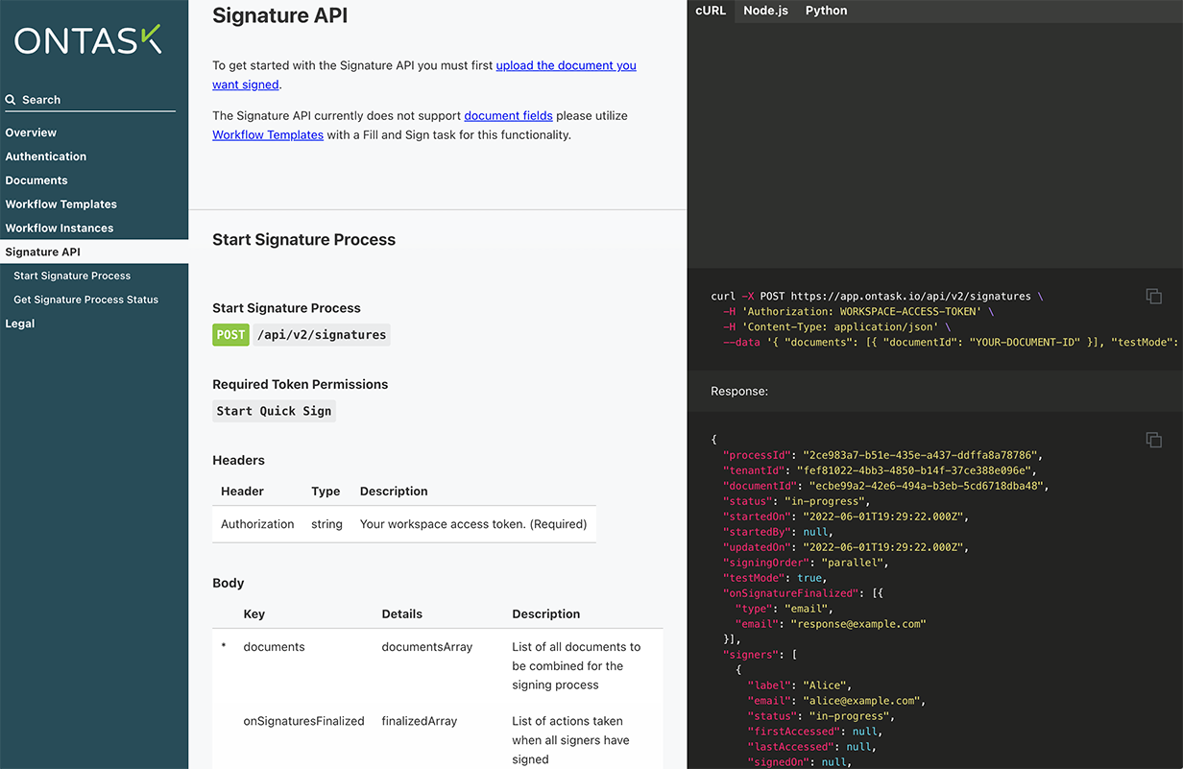This screenshot has width=1183, height=769.
Task: Click the search magnifier icon
Action: click(x=10, y=99)
